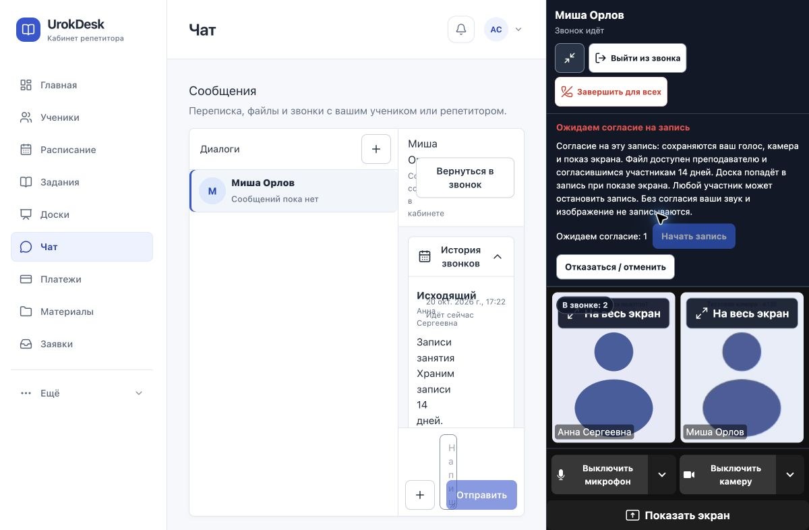Navigate to Задания
Viewport: 809px width, 530px height.
pos(82,182)
